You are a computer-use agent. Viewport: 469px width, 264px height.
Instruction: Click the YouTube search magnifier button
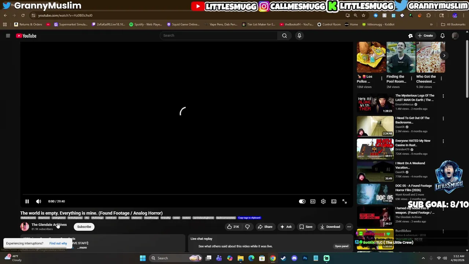(x=284, y=36)
